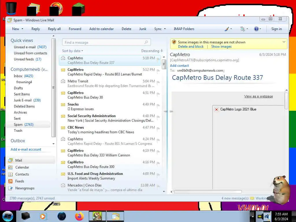Open the Sync dropdown arrow
The image size is (296, 222).
click(x=165, y=29)
